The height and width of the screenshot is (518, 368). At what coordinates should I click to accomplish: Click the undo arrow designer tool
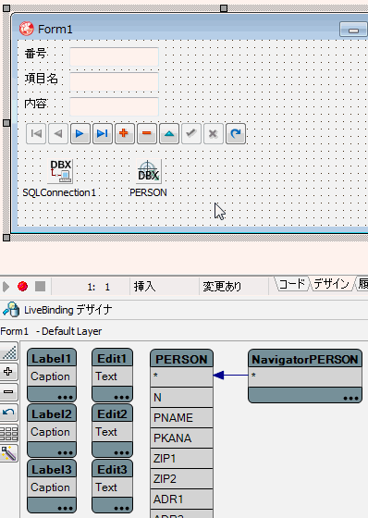8,413
